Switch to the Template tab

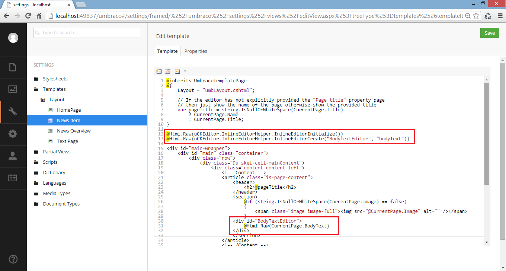point(167,51)
